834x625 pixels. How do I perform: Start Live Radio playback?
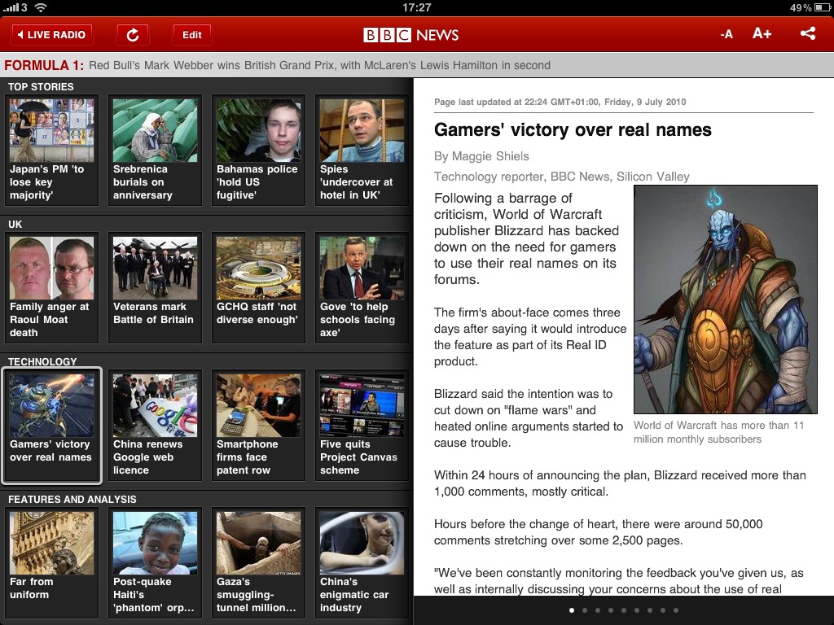point(52,34)
